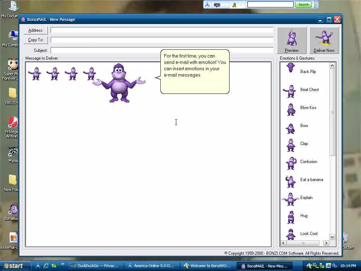Focus the Copy To input field
Image resolution: width=361 pixels, height=271 pixels.
click(x=162, y=40)
